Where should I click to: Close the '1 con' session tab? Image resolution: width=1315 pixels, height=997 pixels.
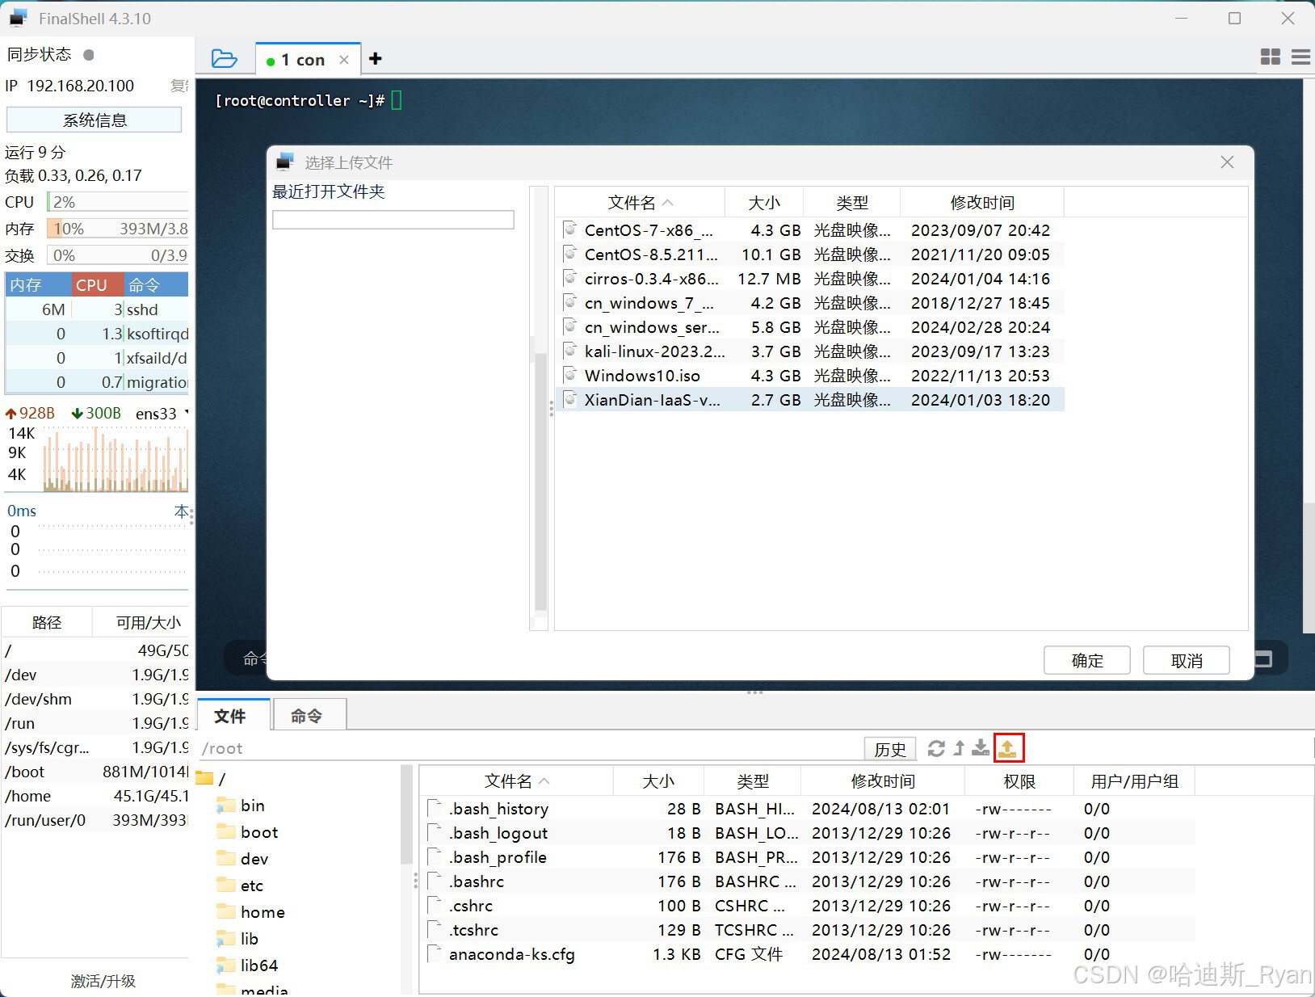pyautogui.click(x=344, y=60)
